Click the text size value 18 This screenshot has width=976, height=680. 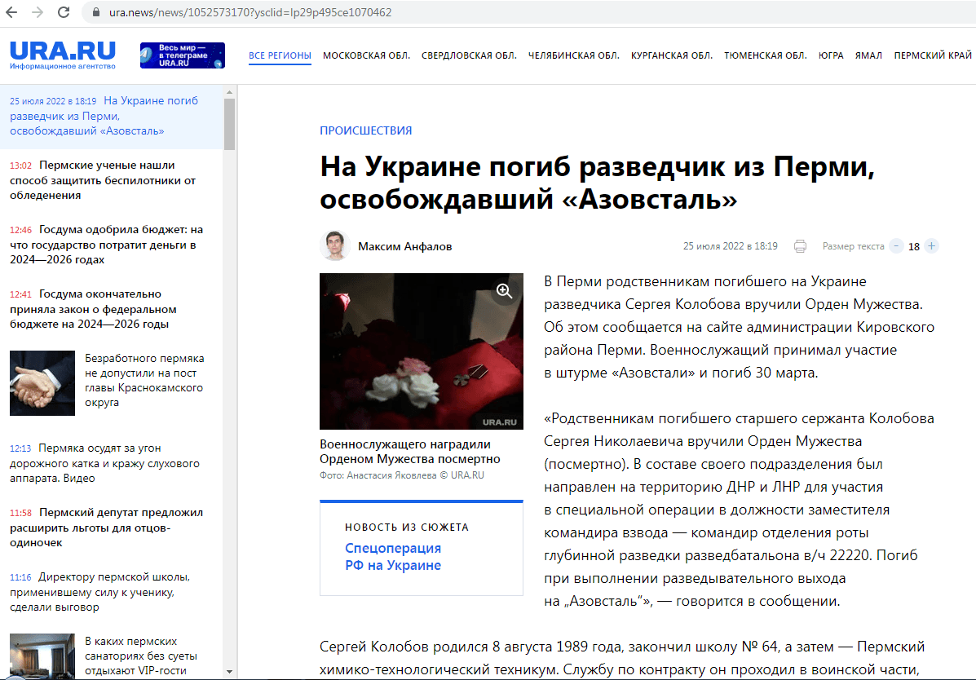coord(914,246)
